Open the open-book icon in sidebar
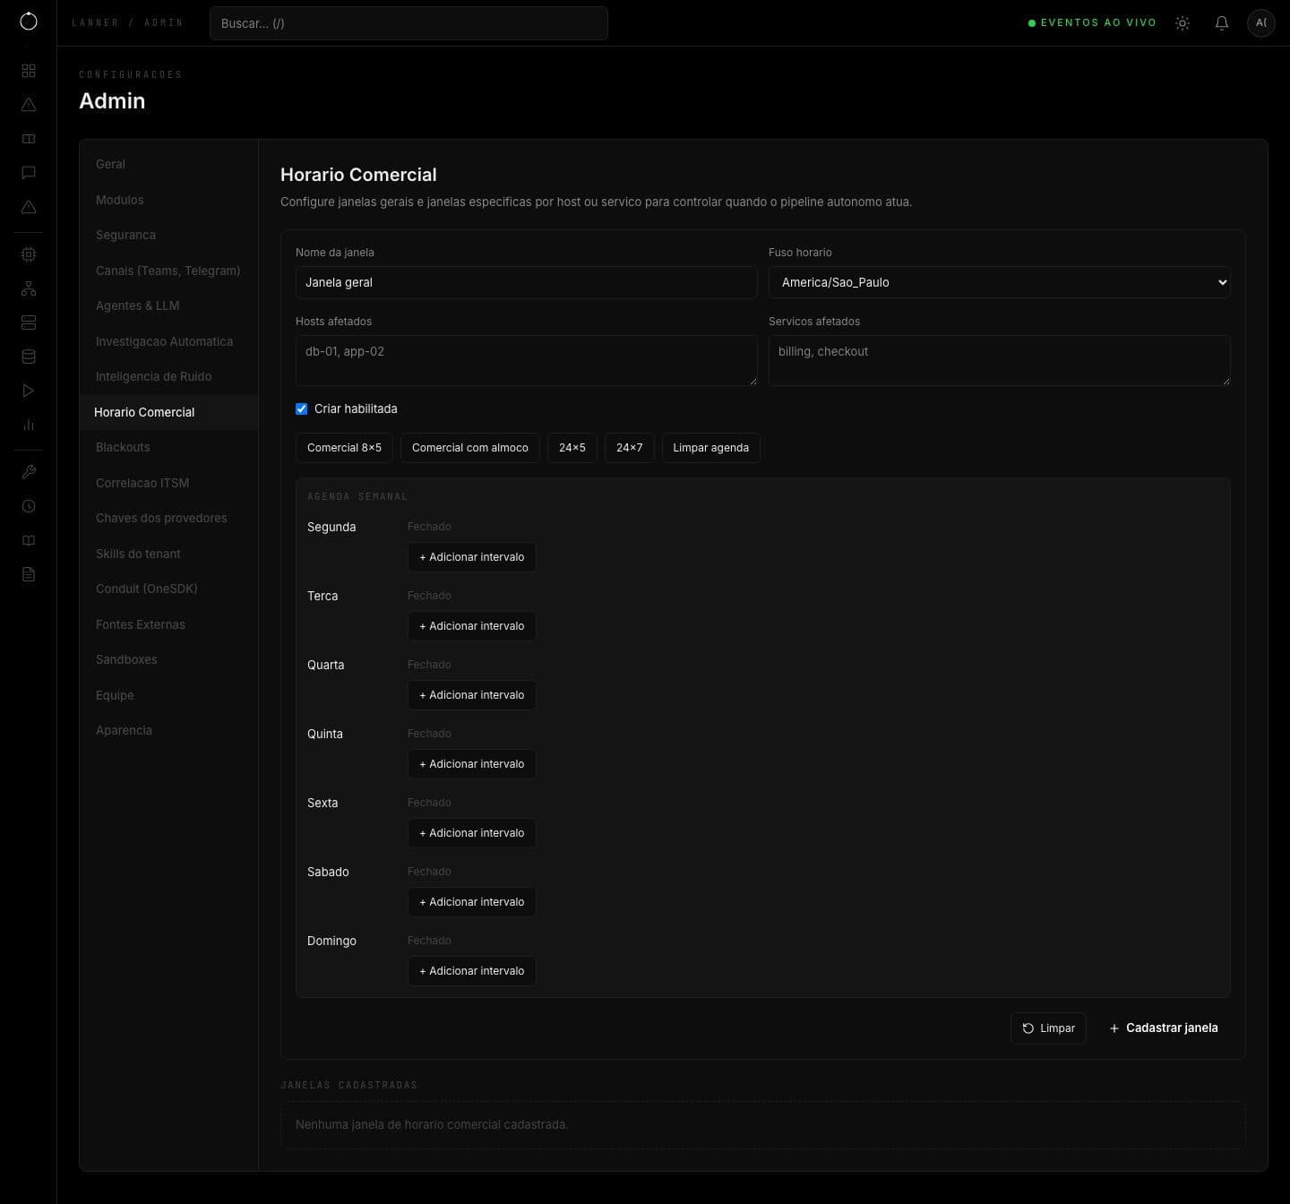 (29, 540)
